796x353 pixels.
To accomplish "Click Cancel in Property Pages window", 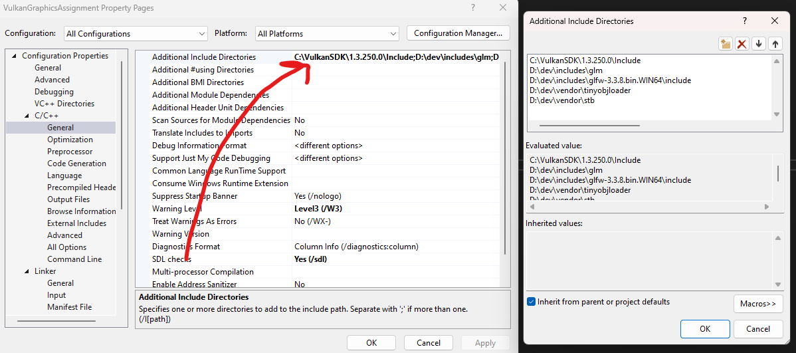I will 428,343.
